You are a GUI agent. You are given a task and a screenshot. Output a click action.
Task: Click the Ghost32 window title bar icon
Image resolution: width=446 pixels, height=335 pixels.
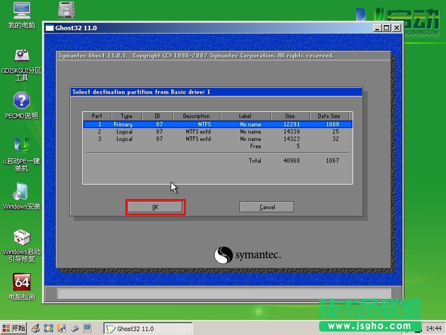(x=49, y=28)
